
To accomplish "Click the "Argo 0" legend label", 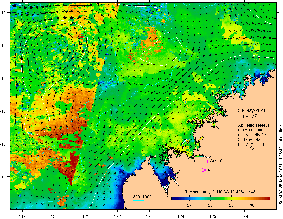I will click(216, 161).
